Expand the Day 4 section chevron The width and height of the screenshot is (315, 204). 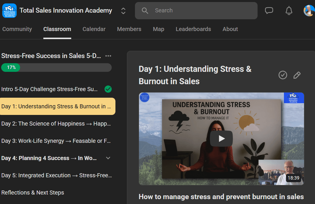point(108,158)
